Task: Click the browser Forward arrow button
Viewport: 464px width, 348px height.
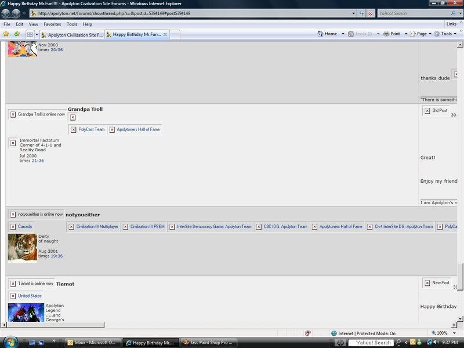Action: click(x=16, y=13)
